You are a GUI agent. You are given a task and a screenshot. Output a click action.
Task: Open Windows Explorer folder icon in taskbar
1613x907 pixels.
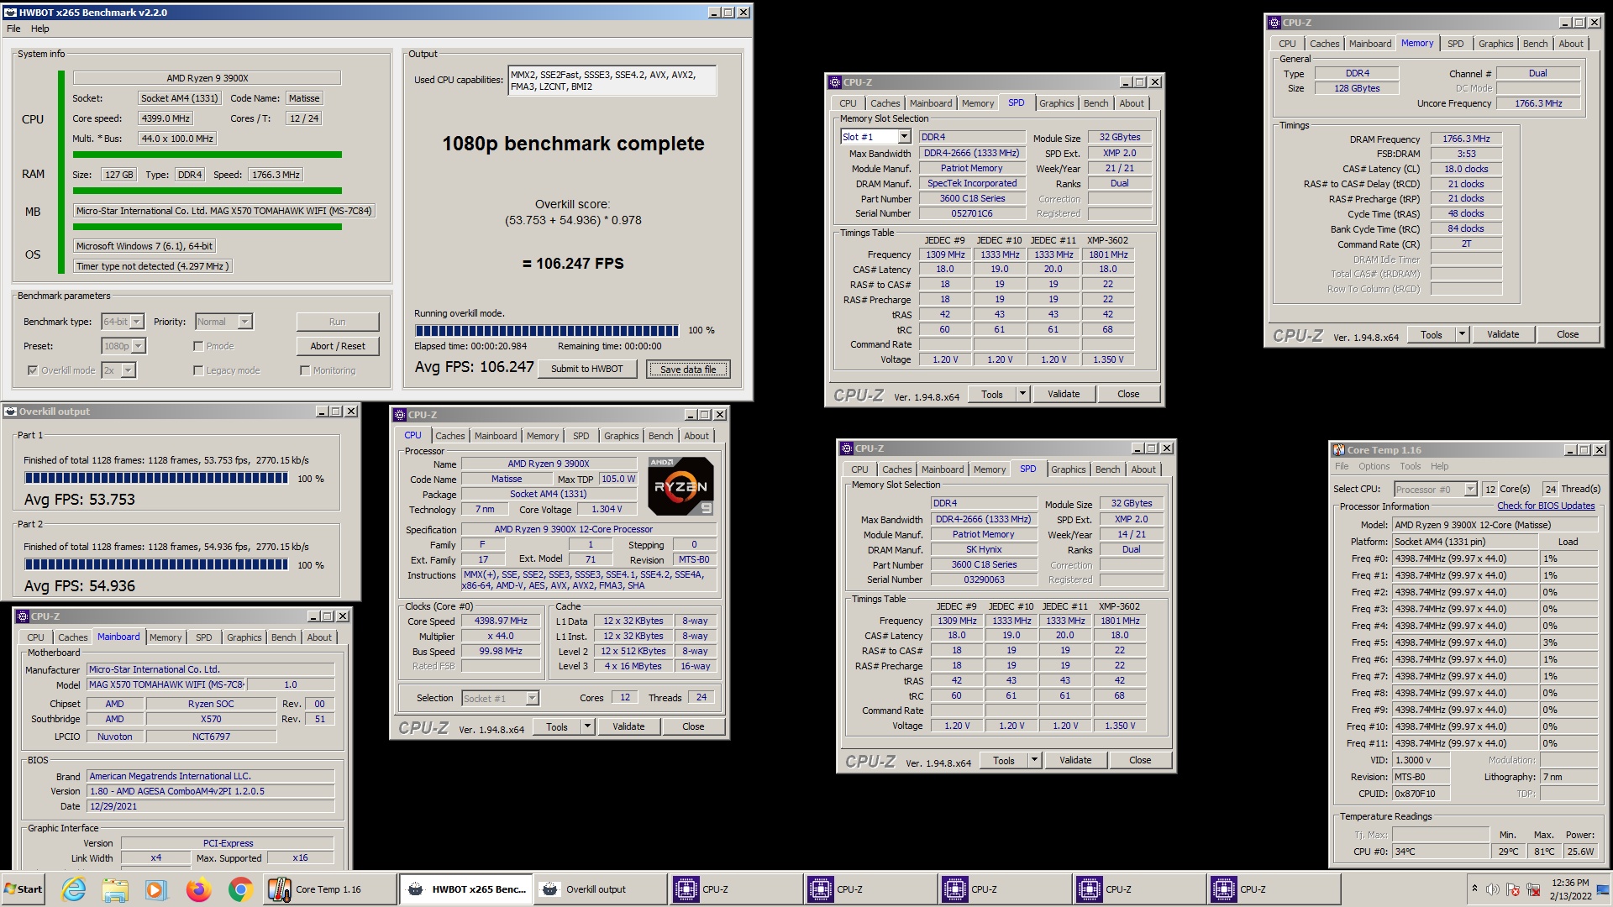pyautogui.click(x=115, y=889)
